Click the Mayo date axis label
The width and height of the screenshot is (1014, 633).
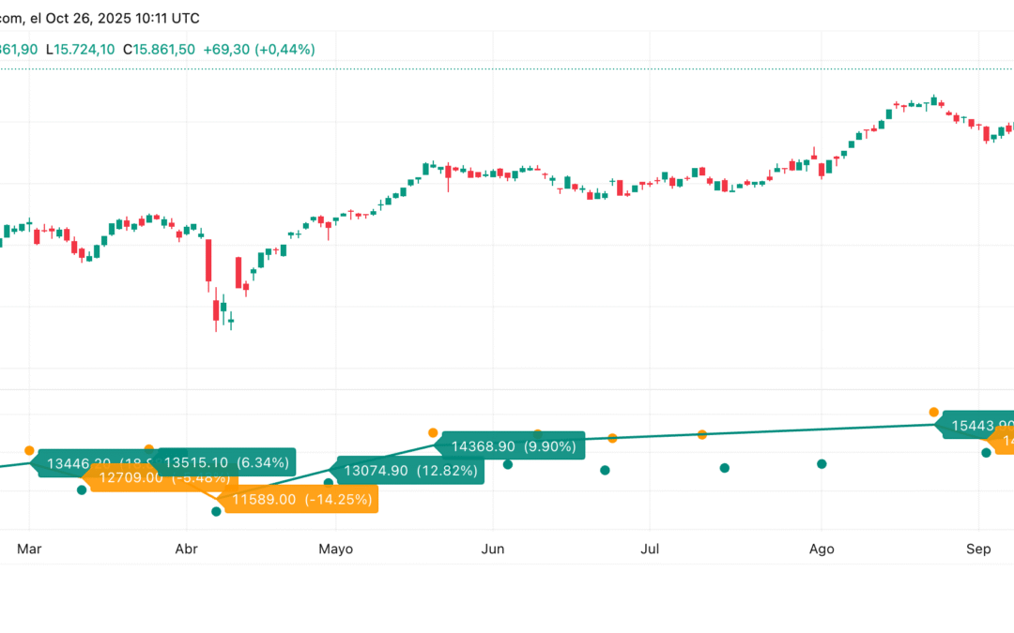tap(335, 549)
